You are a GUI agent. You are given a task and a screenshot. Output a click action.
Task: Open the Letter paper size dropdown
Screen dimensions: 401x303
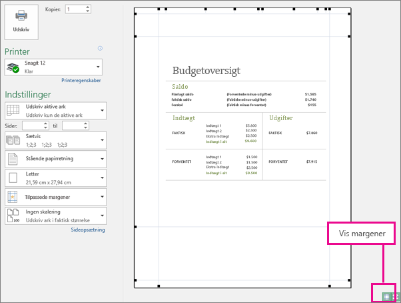(x=56, y=178)
